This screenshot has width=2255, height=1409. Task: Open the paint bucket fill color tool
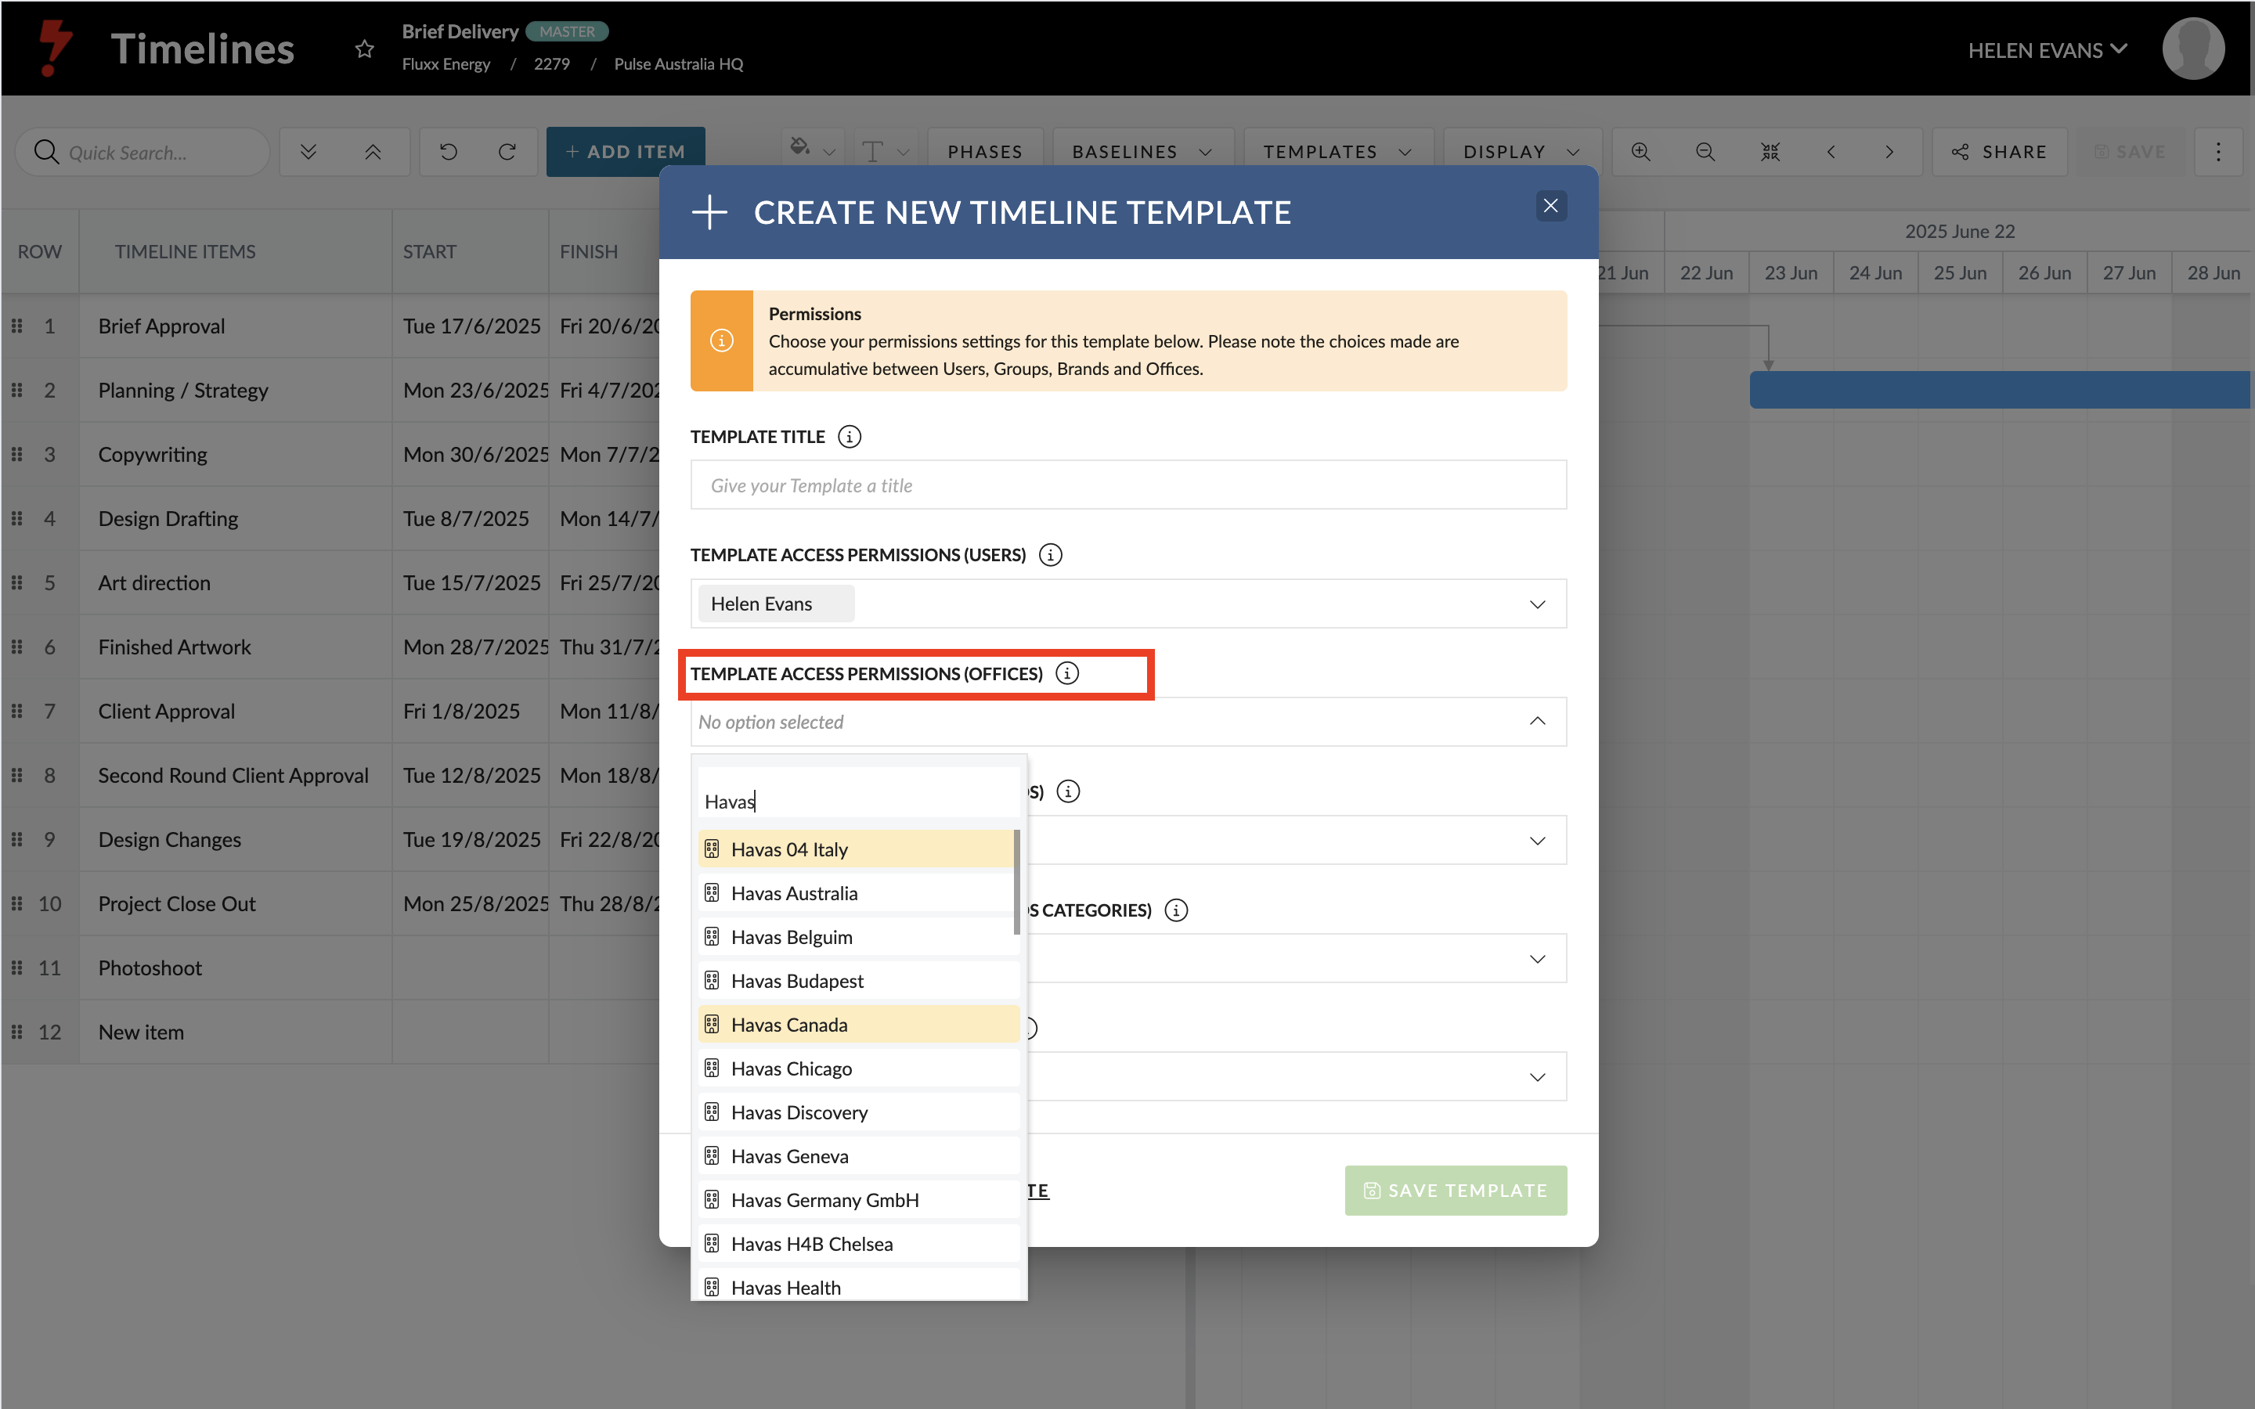(799, 147)
